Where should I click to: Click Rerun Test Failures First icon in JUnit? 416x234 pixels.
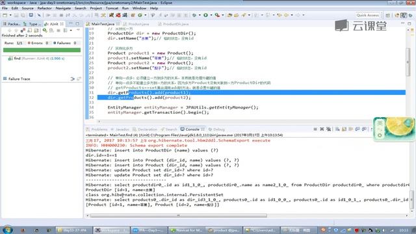[51, 31]
